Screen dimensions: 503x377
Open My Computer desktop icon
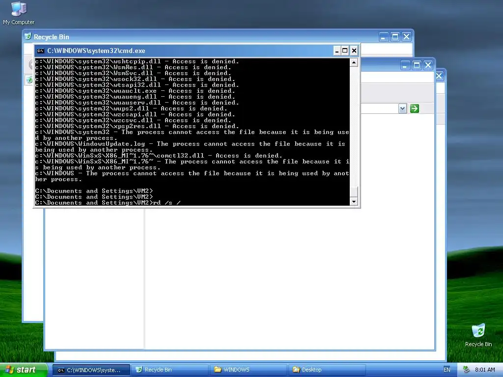coord(19,13)
